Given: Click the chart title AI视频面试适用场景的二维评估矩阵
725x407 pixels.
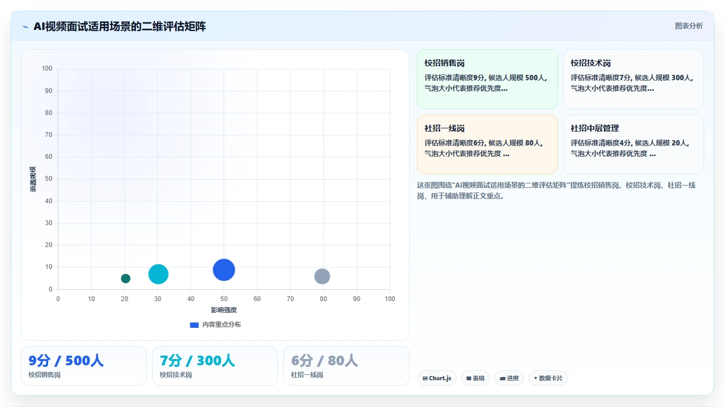Looking at the screenshot, I should [119, 27].
